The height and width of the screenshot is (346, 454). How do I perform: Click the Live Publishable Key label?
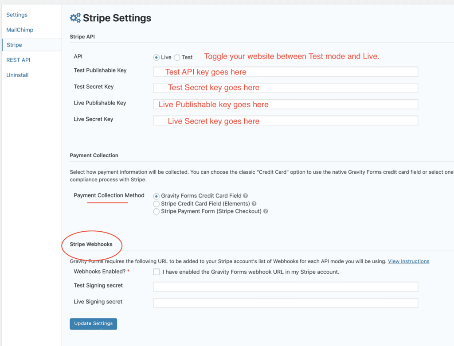click(100, 103)
